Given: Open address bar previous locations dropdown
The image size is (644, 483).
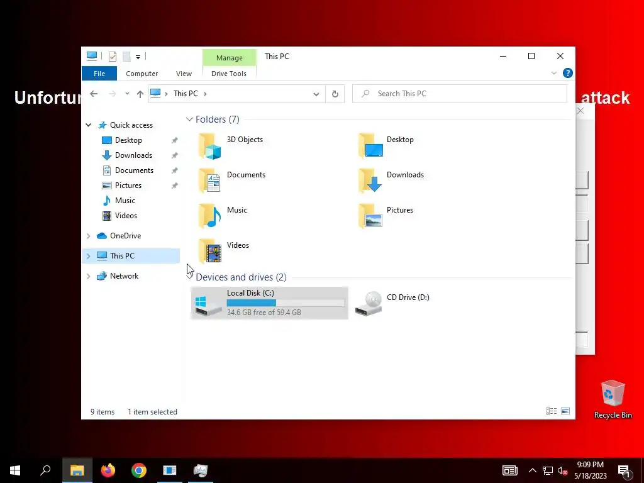Looking at the screenshot, I should (316, 94).
